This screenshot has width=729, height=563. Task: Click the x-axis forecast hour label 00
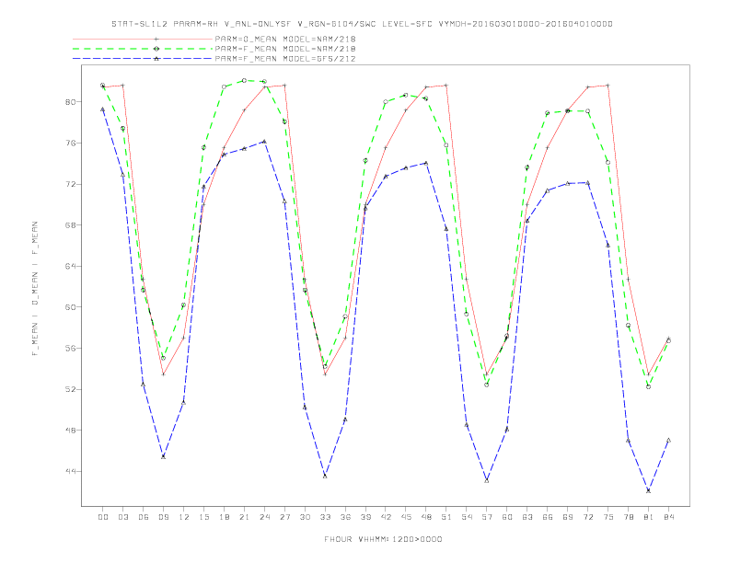click(103, 517)
